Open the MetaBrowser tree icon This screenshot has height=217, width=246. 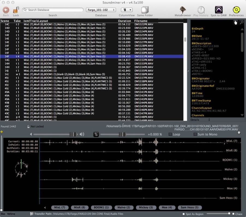coord(183,10)
